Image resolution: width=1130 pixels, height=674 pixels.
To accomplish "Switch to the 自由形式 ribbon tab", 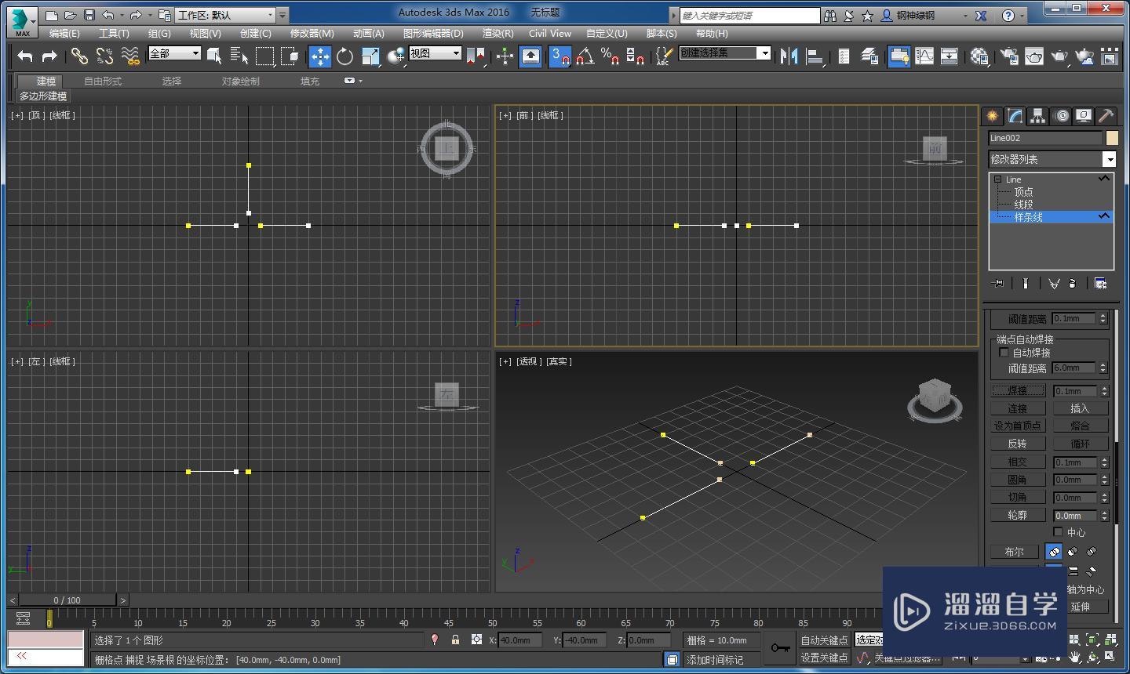I will click(103, 81).
